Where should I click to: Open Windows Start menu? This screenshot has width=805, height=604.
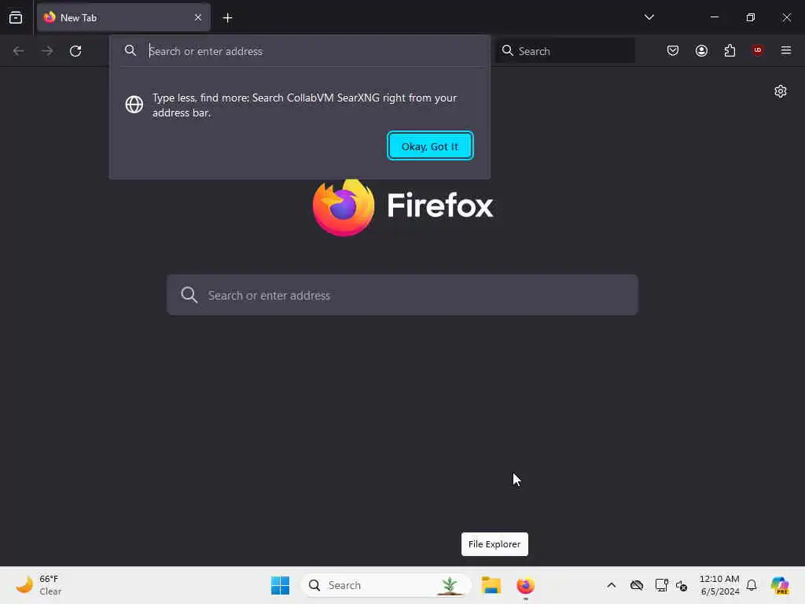(281, 585)
